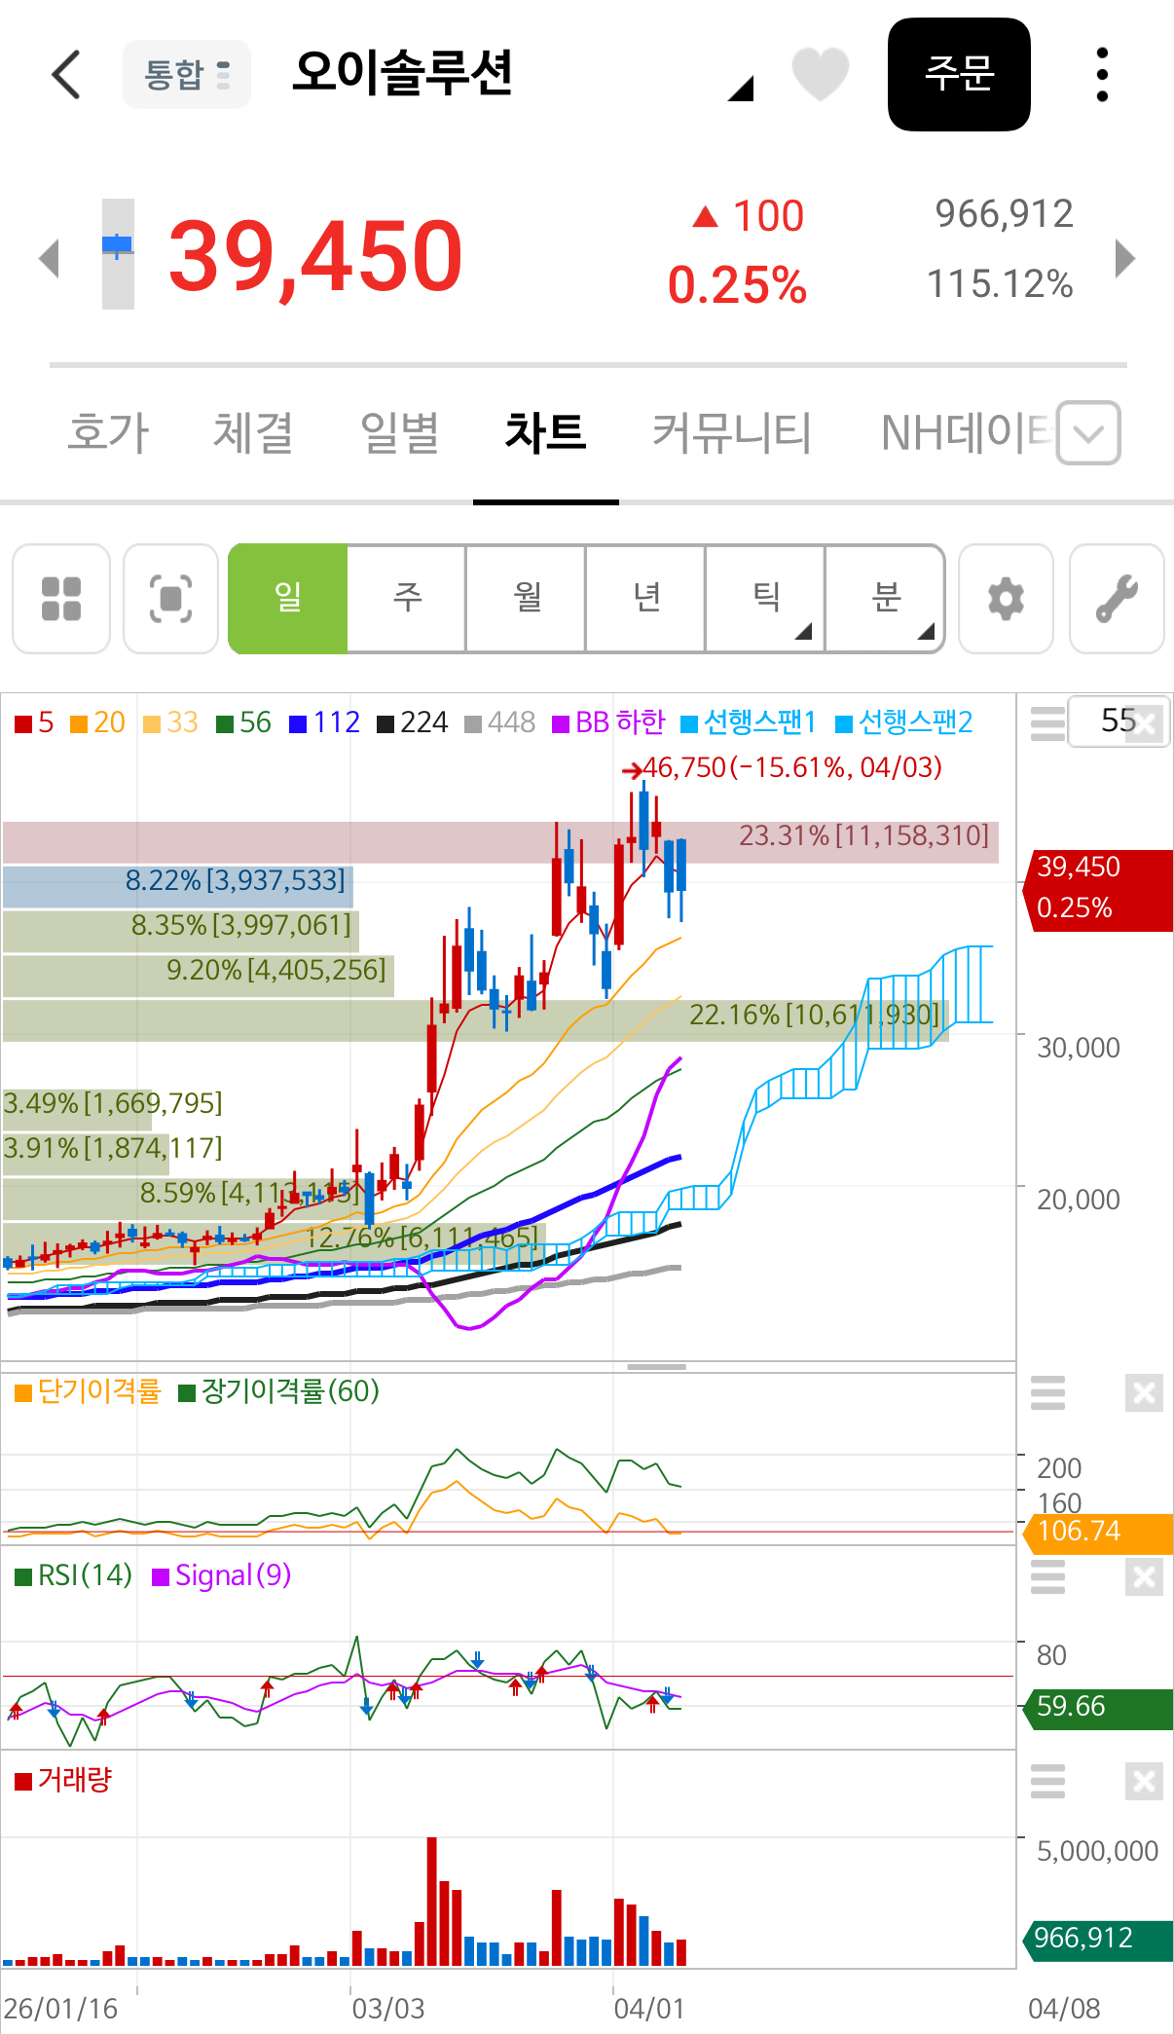Tap the 966,912 volume value tag

click(x=1099, y=1940)
